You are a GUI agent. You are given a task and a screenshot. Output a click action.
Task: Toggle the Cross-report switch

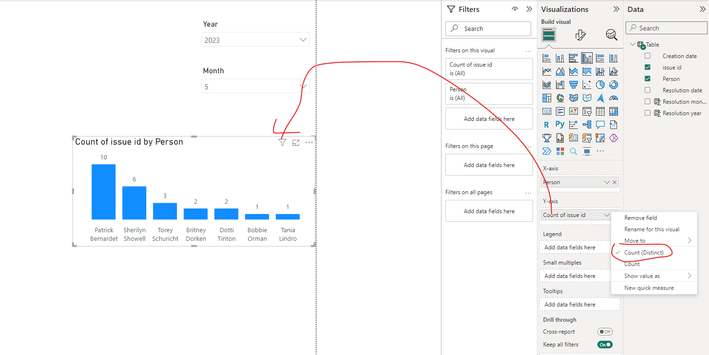pos(605,332)
